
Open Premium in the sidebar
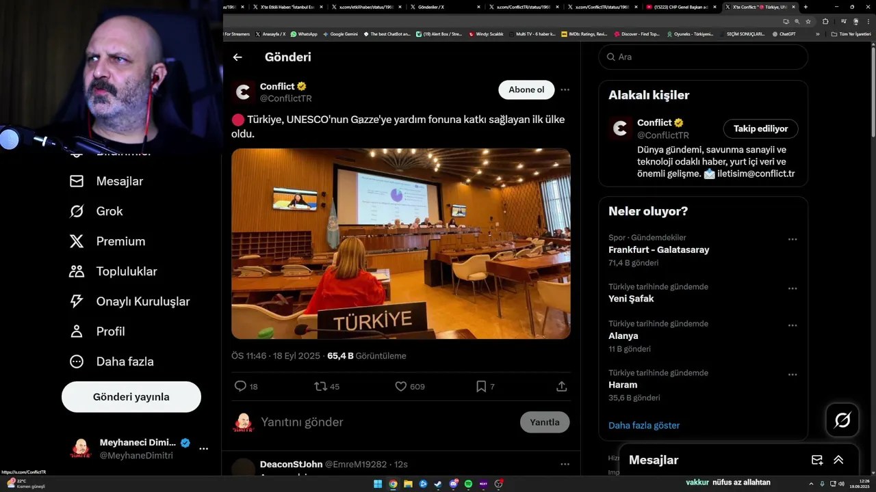[107, 241]
